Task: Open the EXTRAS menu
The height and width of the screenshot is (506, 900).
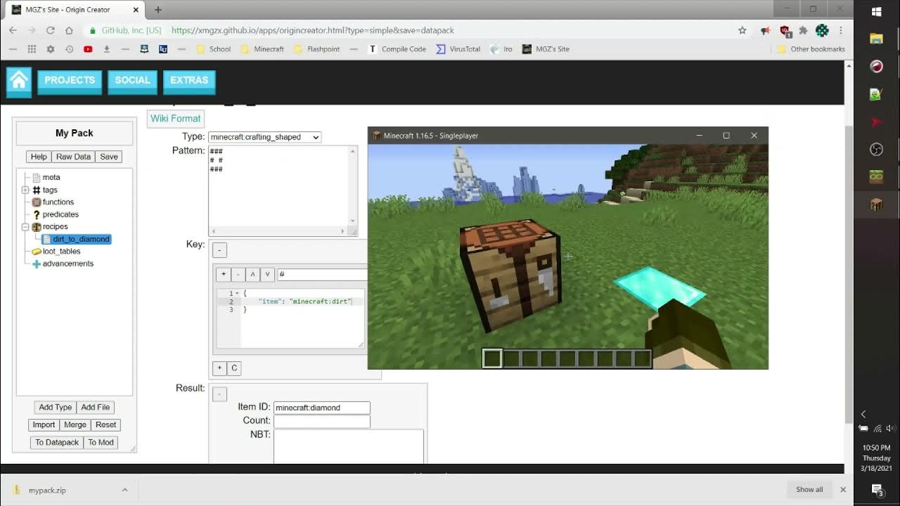Action: pyautogui.click(x=189, y=81)
